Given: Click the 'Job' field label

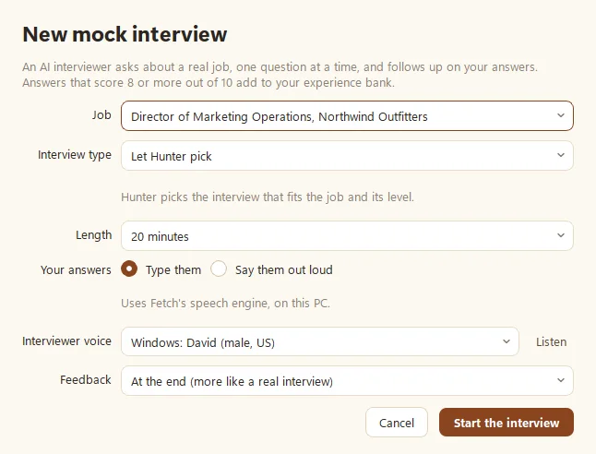Looking at the screenshot, I should [x=101, y=114].
